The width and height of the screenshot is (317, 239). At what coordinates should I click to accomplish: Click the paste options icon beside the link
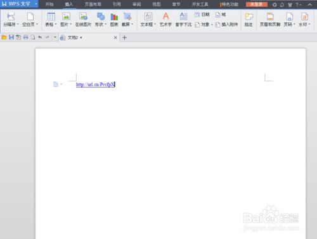56,84
